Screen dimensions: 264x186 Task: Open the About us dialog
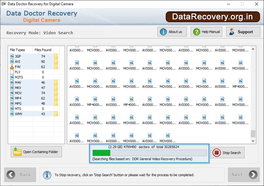[x=172, y=32]
